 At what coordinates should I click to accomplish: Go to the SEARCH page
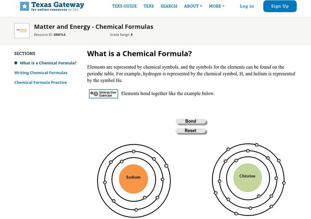(x=169, y=6)
